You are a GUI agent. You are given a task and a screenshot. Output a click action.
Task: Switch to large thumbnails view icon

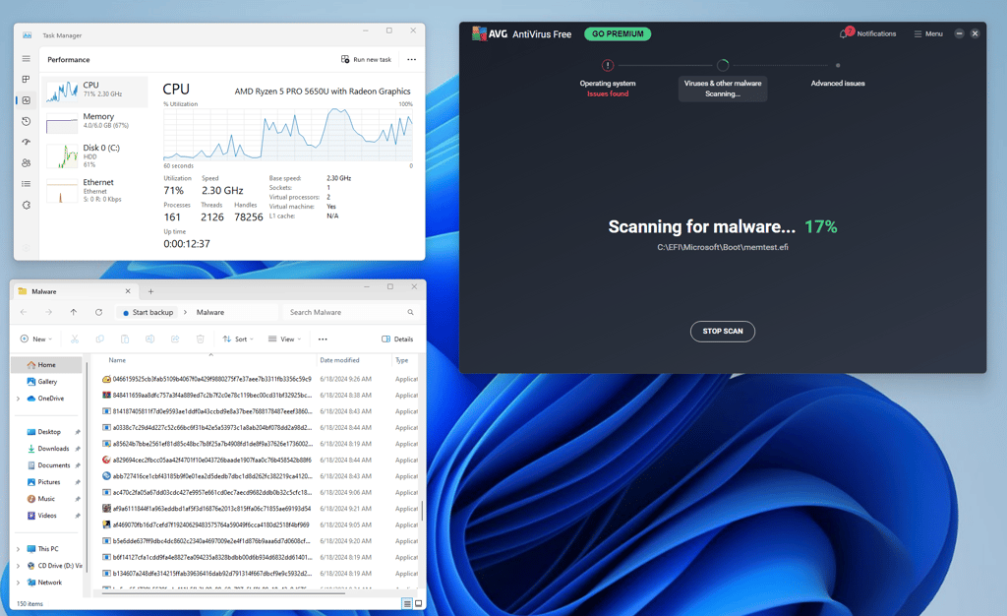[x=419, y=604]
